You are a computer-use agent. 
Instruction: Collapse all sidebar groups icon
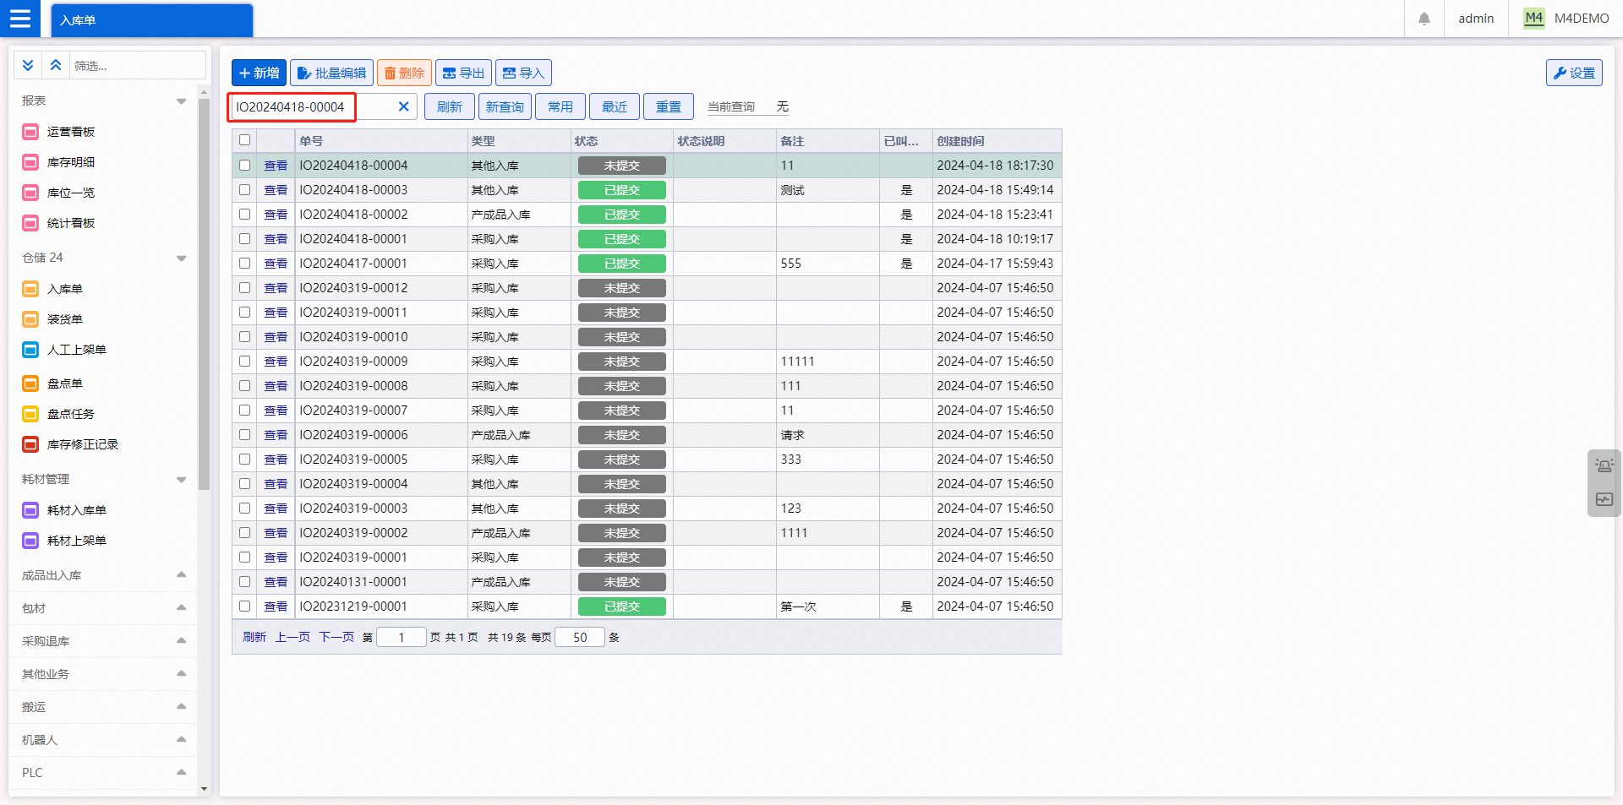(x=56, y=65)
